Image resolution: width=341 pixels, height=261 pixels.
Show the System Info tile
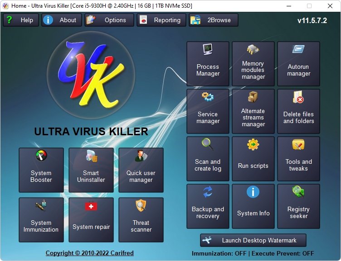tap(253, 206)
